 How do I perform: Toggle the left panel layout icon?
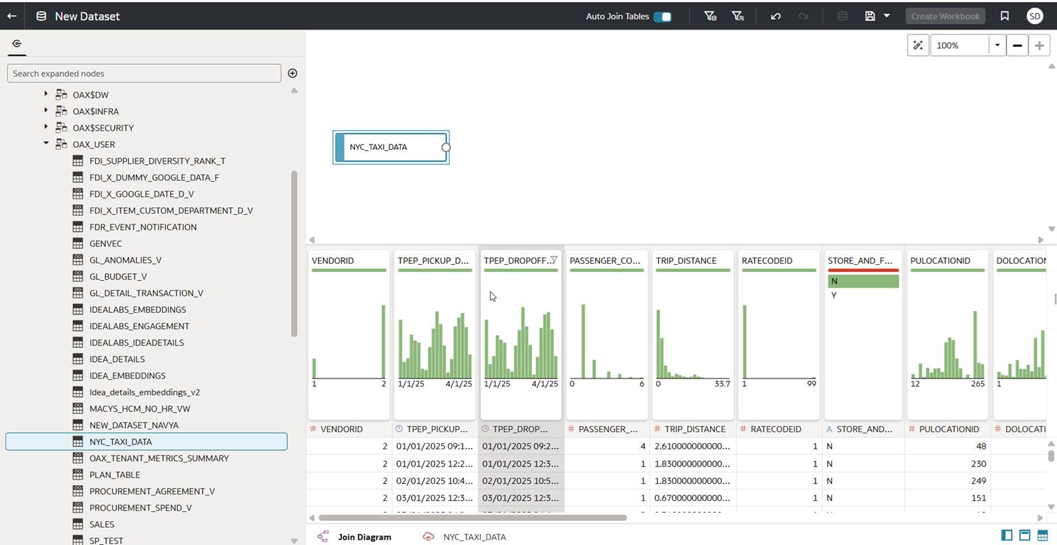pyautogui.click(x=1007, y=535)
